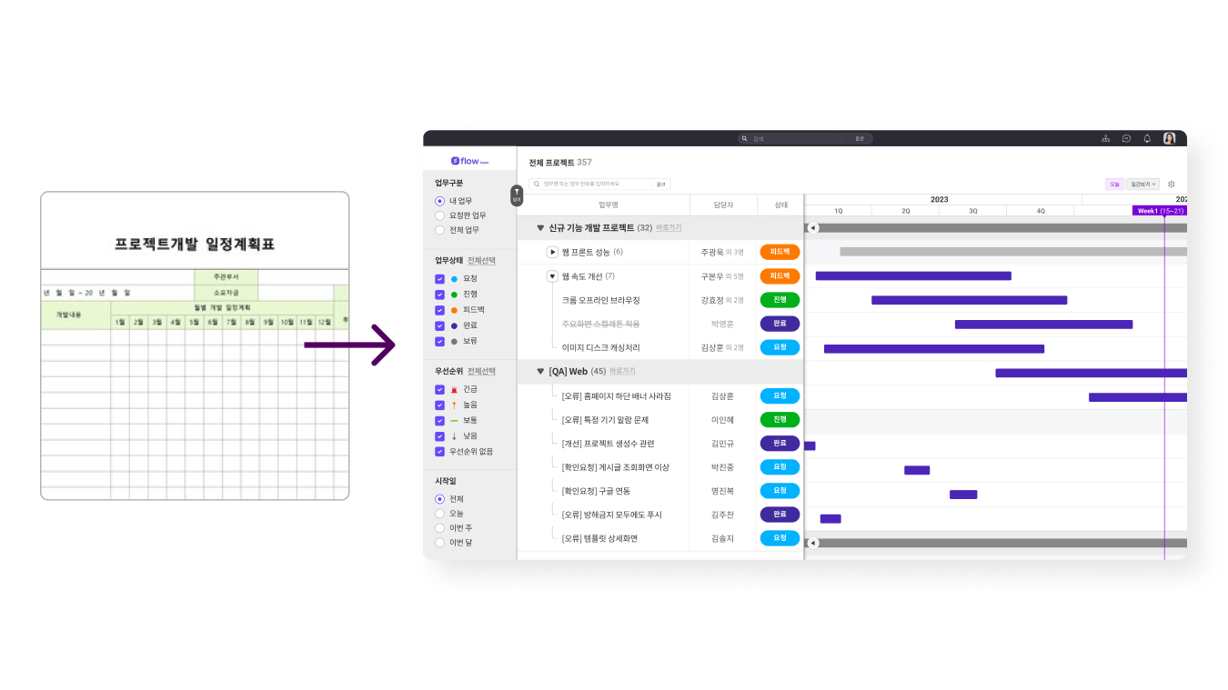Toggle the 긴급 priority checkbox

[440, 389]
